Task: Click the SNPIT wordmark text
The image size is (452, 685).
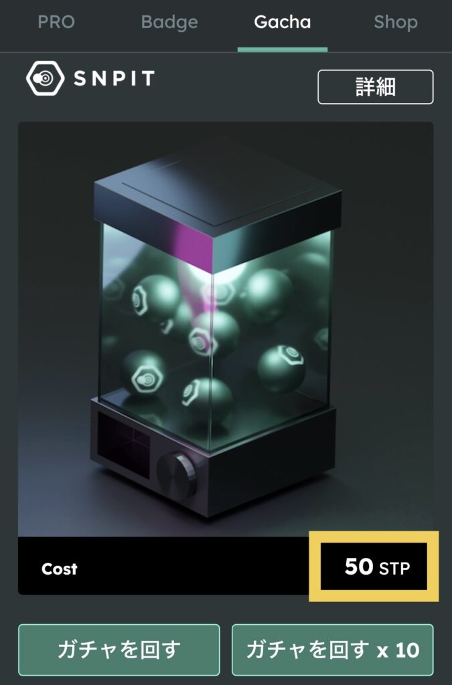Action: (114, 79)
